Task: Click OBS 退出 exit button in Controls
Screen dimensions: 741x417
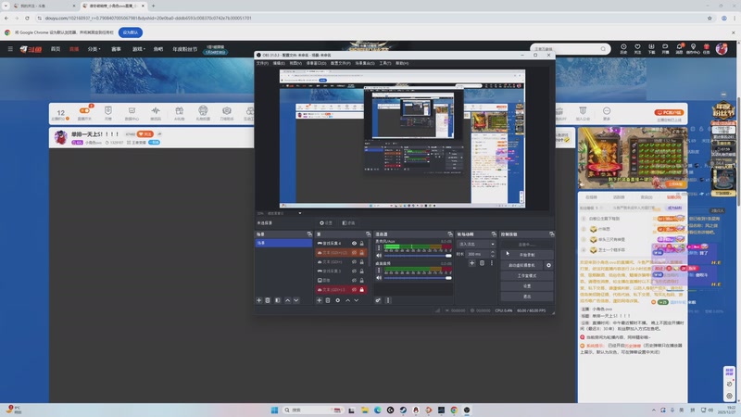Action: click(526, 297)
